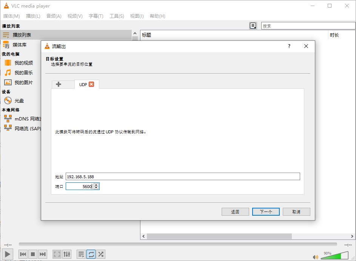Viewport: 356px width, 261px height.
Task: Click the stop playback button
Action: point(33,254)
